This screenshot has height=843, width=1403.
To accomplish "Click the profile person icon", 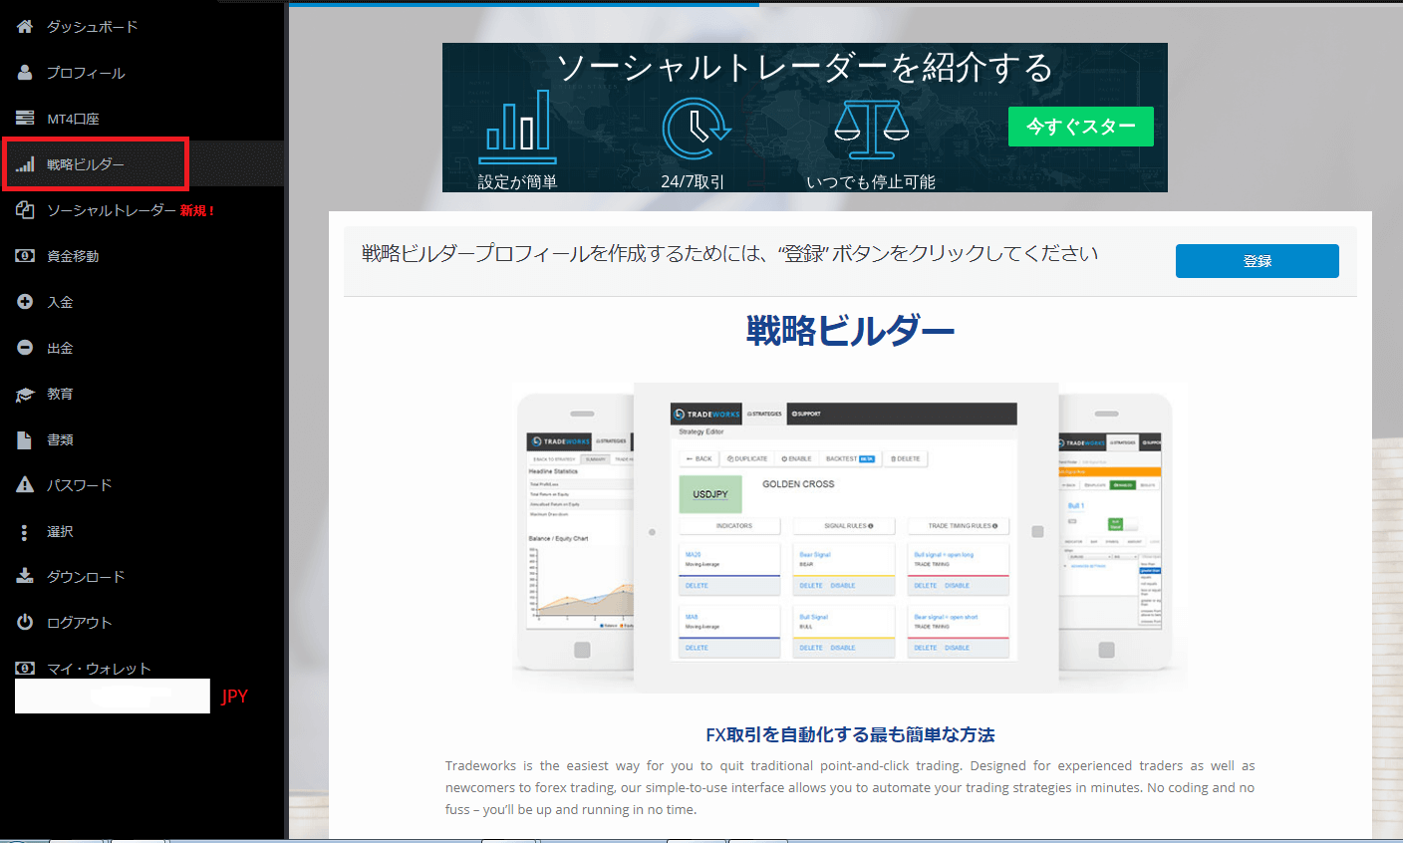I will 25,73.
